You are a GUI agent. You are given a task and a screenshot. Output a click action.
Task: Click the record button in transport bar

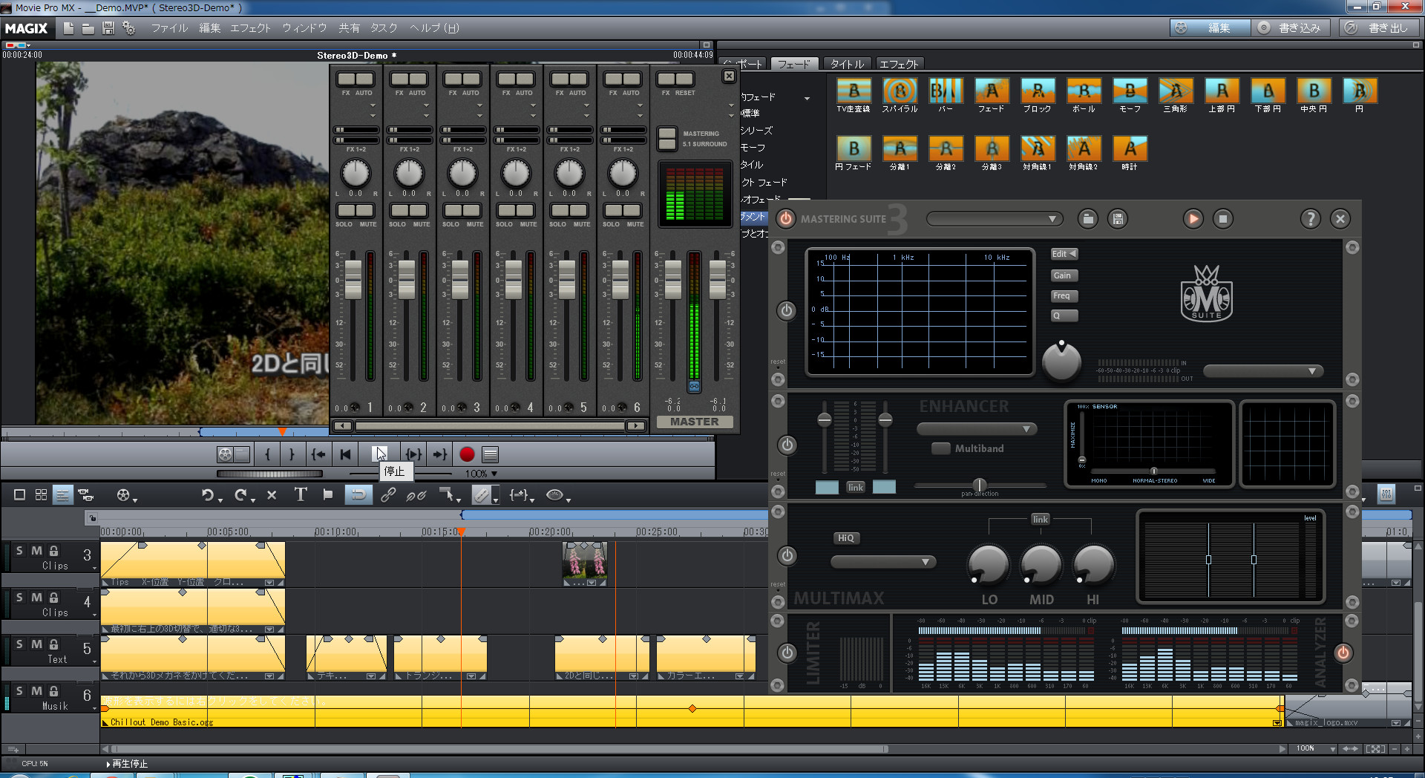pyautogui.click(x=467, y=454)
